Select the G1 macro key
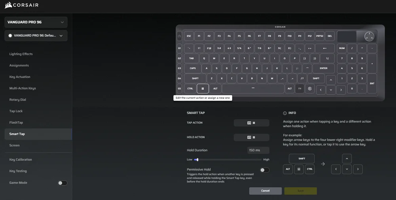This screenshot has height=200, width=396. (x=179, y=48)
